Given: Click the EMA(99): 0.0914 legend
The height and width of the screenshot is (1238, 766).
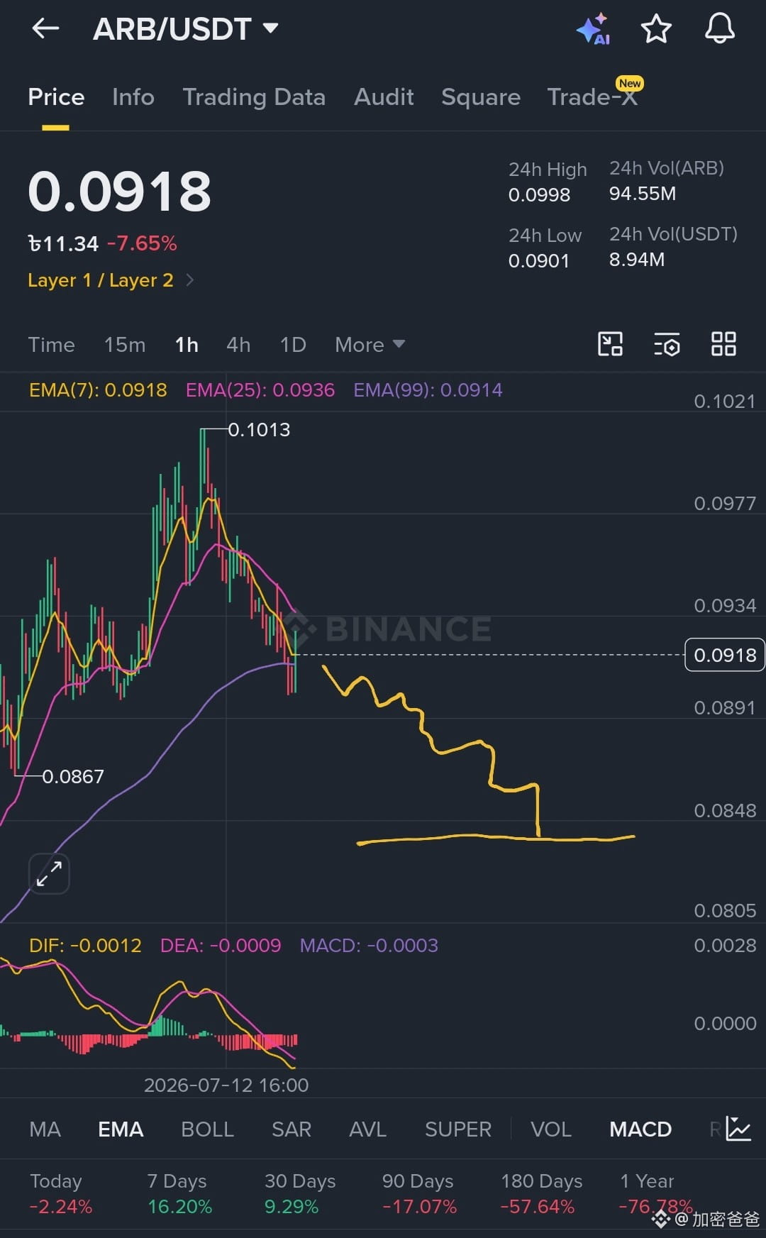Looking at the screenshot, I should (428, 390).
